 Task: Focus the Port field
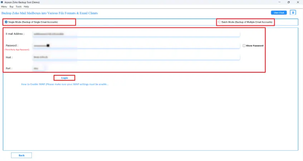[x=39, y=68]
